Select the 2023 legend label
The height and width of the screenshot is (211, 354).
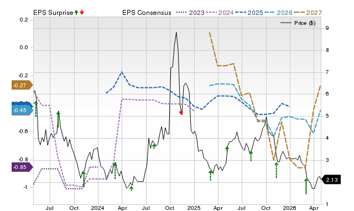coord(197,13)
